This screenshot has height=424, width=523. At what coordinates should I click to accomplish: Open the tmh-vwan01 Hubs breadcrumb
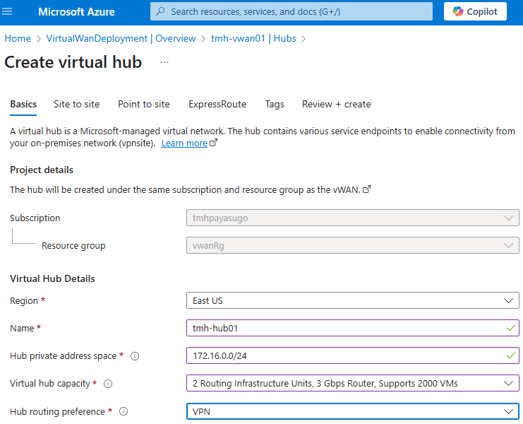253,38
